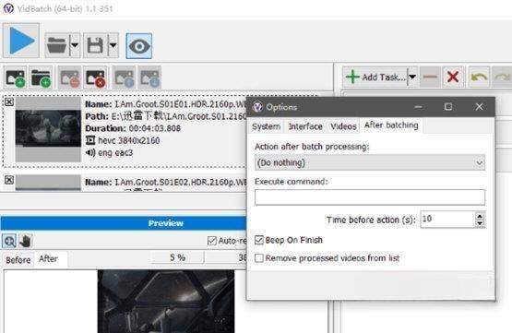
Task: Start batch processing with the blue play button
Action: click(21, 41)
